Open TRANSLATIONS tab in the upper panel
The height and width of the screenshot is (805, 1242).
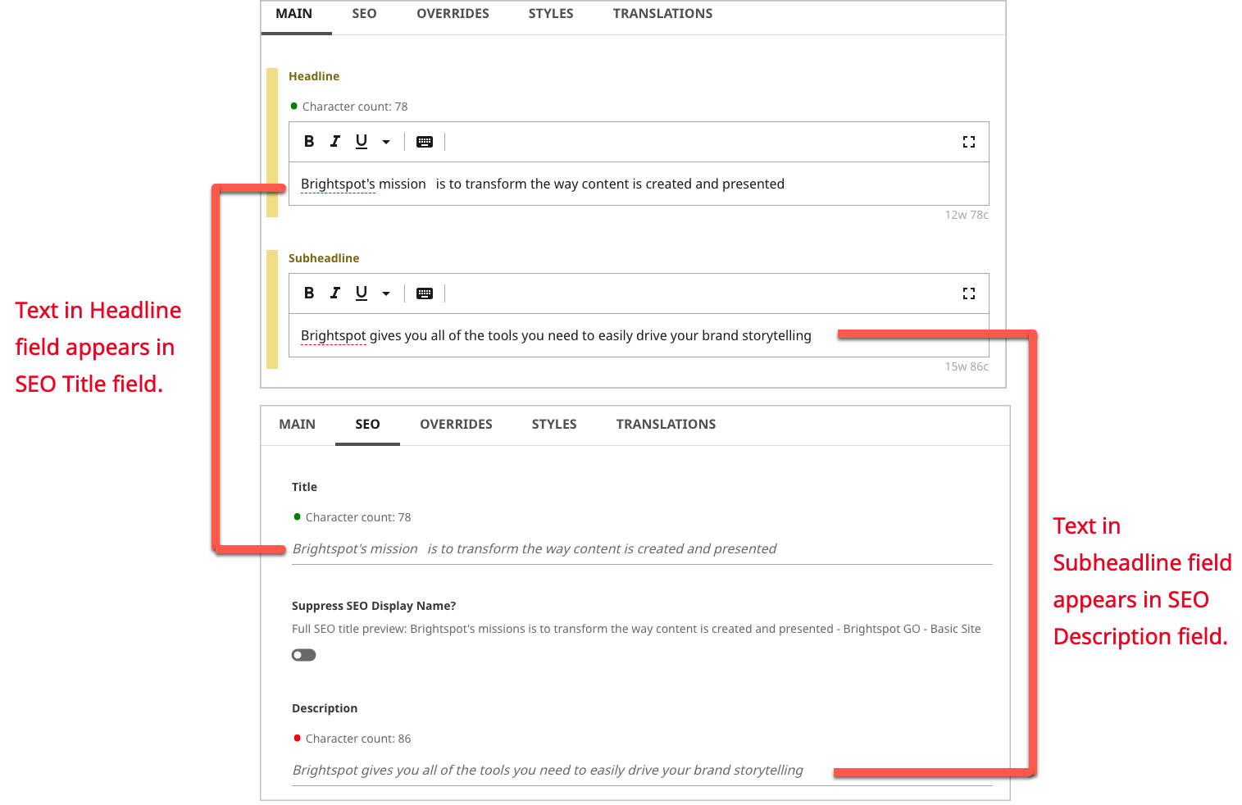[x=662, y=14]
